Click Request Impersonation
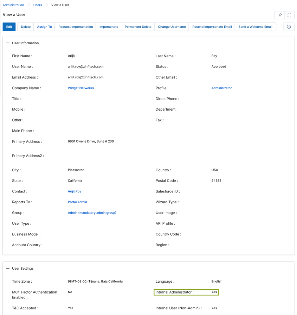The width and height of the screenshot is (297, 315). click(x=76, y=27)
